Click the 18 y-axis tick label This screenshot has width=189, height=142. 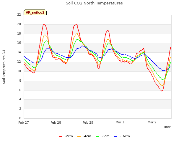tap(19, 33)
